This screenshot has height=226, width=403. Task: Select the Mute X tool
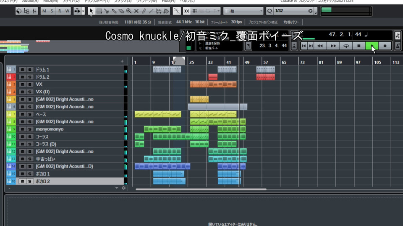tap(136, 11)
